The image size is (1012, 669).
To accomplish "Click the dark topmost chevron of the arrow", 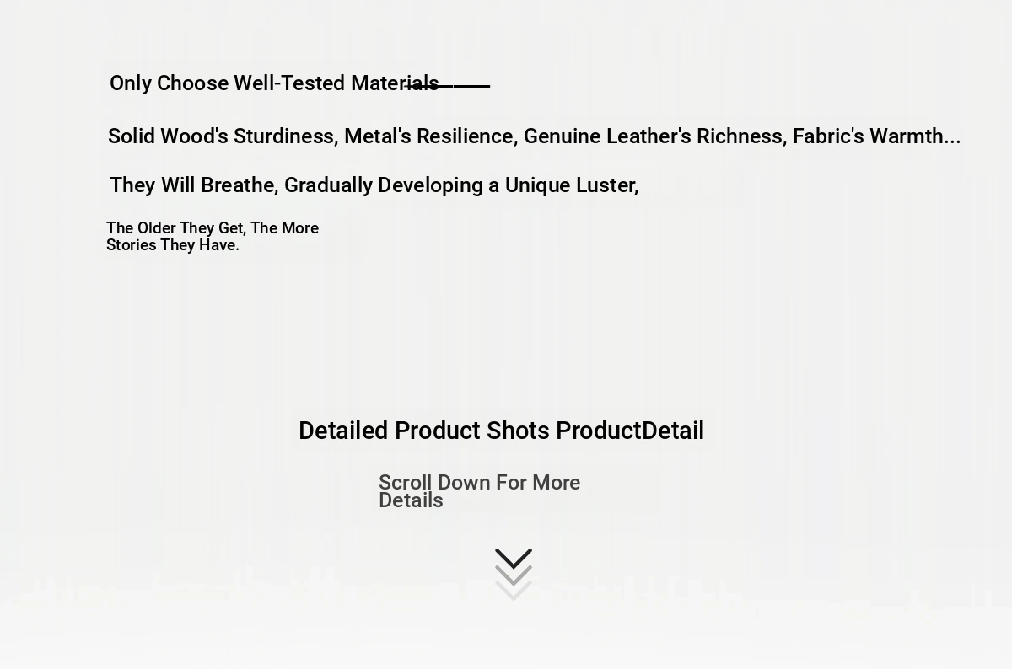I will 513,558.
